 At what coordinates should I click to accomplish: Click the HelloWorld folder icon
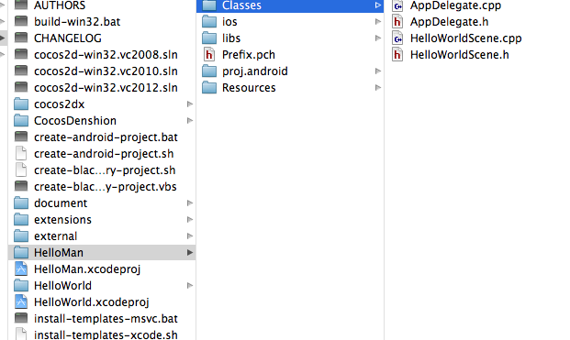21,285
